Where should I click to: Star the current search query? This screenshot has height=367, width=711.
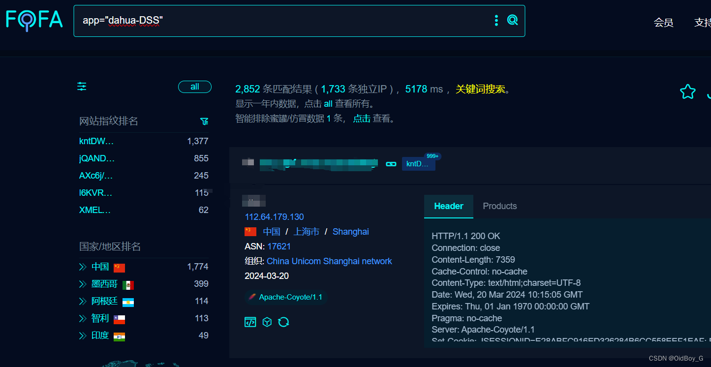(x=687, y=91)
